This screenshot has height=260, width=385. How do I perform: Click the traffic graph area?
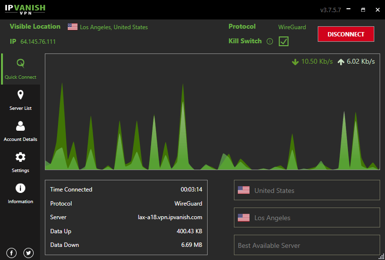(x=212, y=112)
